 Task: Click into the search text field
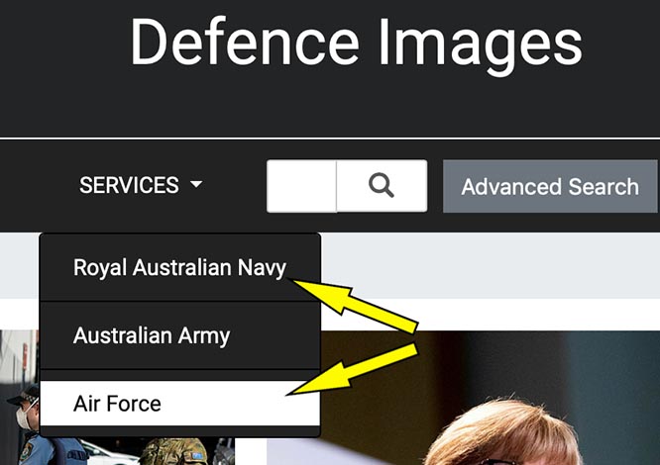tap(302, 186)
